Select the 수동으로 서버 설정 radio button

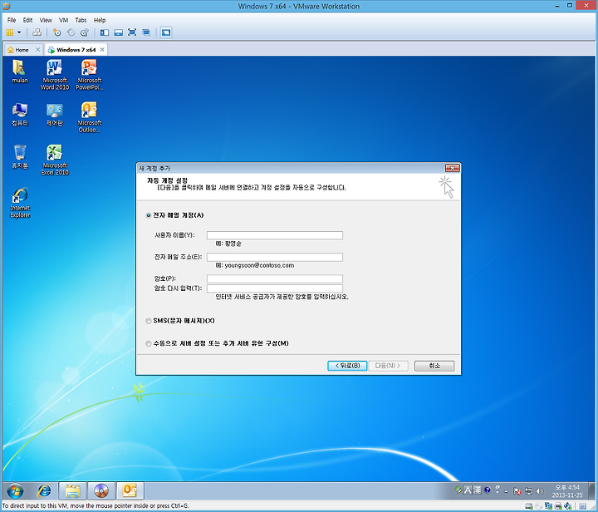(149, 344)
